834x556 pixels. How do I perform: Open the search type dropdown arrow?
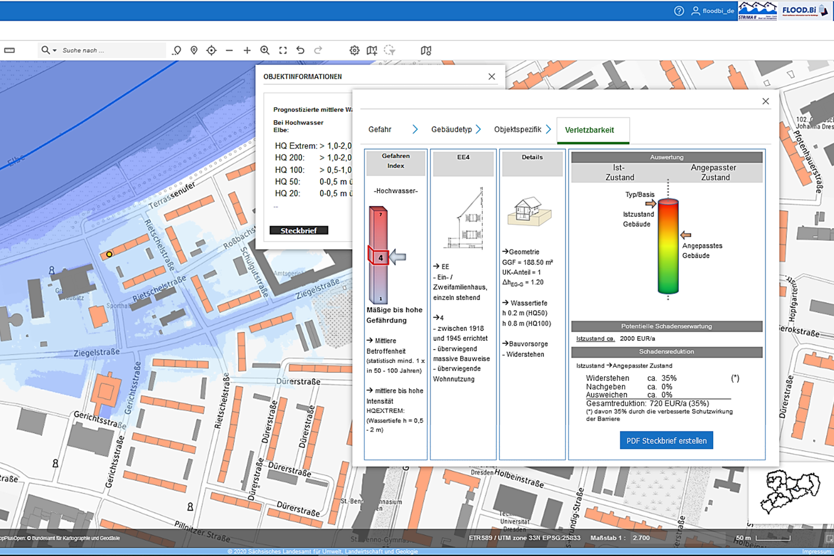point(54,50)
